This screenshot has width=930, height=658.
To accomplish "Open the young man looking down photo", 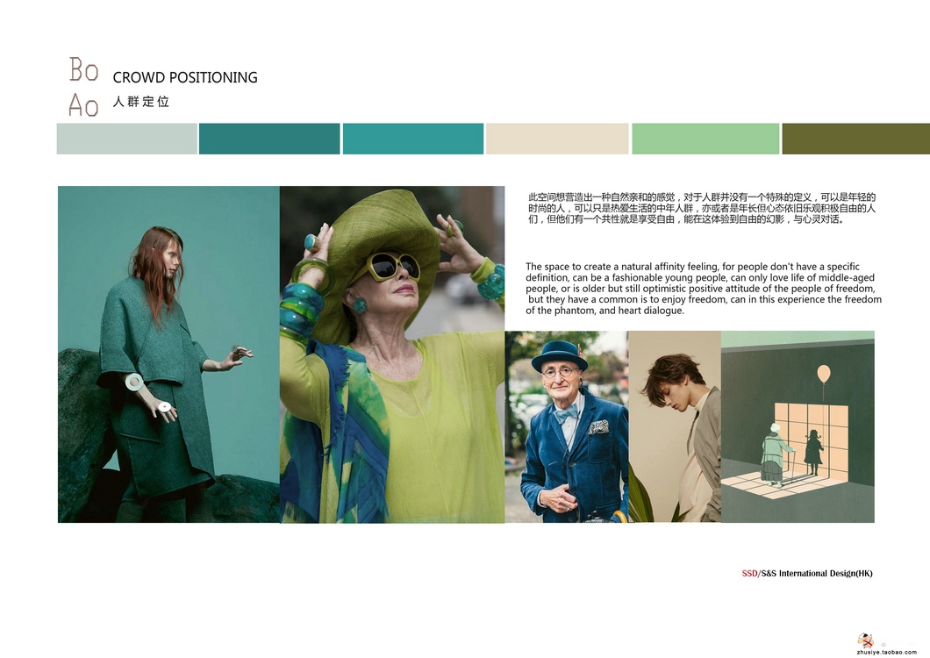I will (674, 426).
